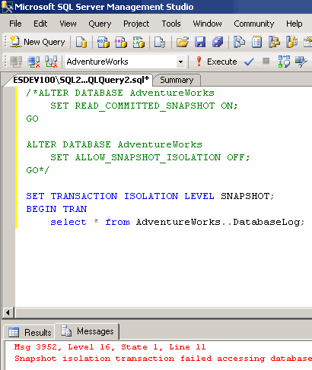Image resolution: width=312 pixels, height=370 pixels.
Task: Open the Project menu
Action: point(136,24)
